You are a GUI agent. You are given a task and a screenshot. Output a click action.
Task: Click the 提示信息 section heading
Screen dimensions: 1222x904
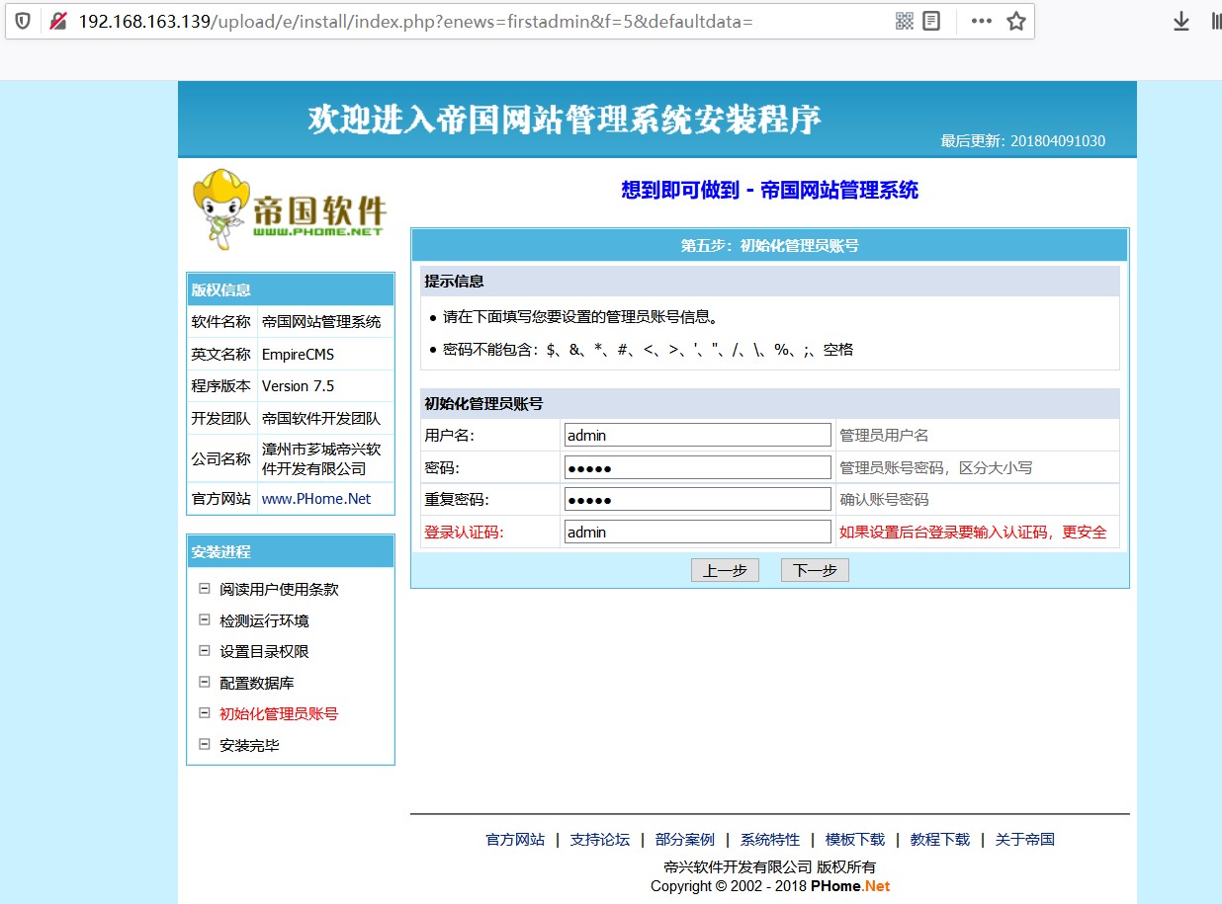click(454, 281)
